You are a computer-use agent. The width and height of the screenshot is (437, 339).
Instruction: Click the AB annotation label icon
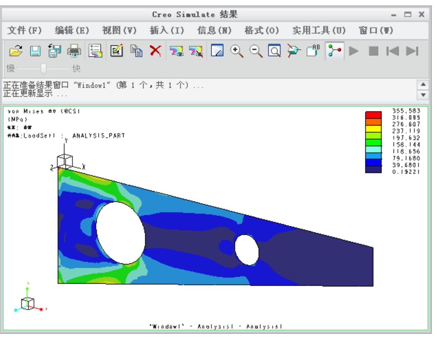pyautogui.click(x=313, y=51)
